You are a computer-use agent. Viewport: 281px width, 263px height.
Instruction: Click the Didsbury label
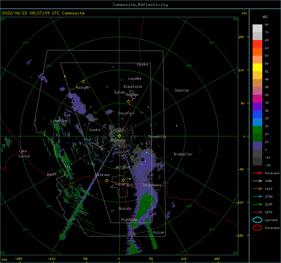[118, 140]
